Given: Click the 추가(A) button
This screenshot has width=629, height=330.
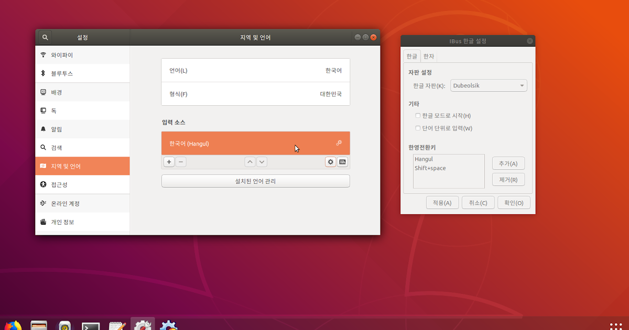Looking at the screenshot, I should pyautogui.click(x=508, y=163).
